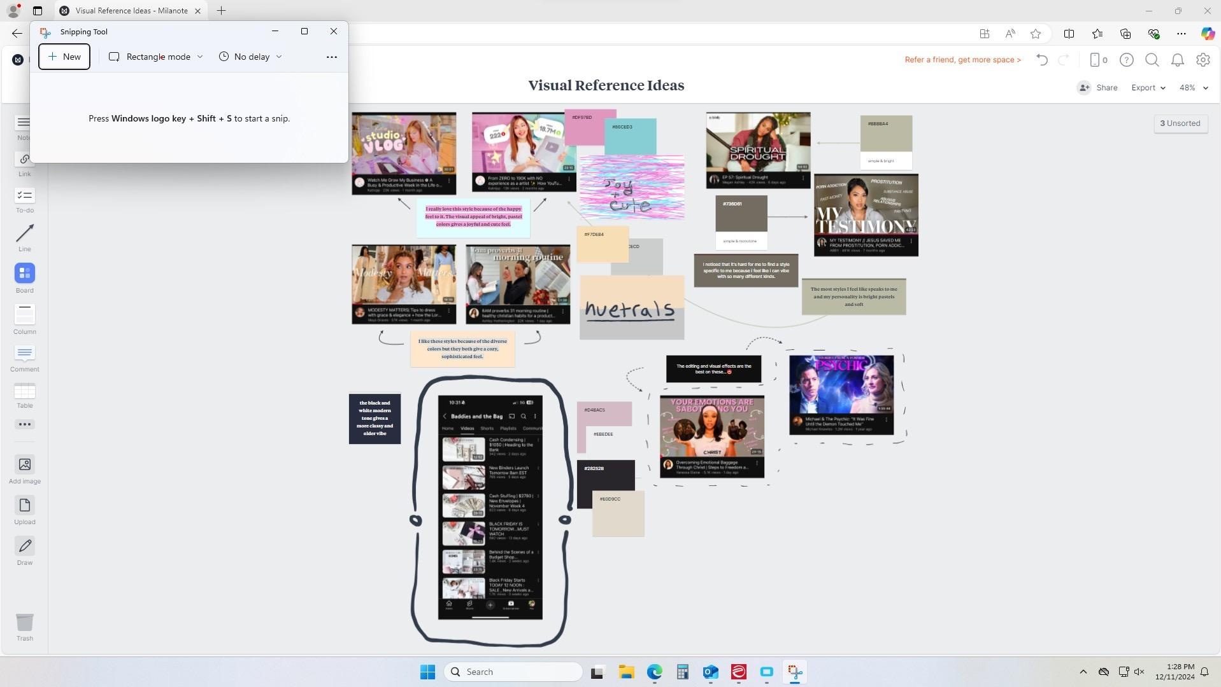The height and width of the screenshot is (687, 1221).
Task: Open the Copilot icon in browser toolbar
Action: 1208,34
